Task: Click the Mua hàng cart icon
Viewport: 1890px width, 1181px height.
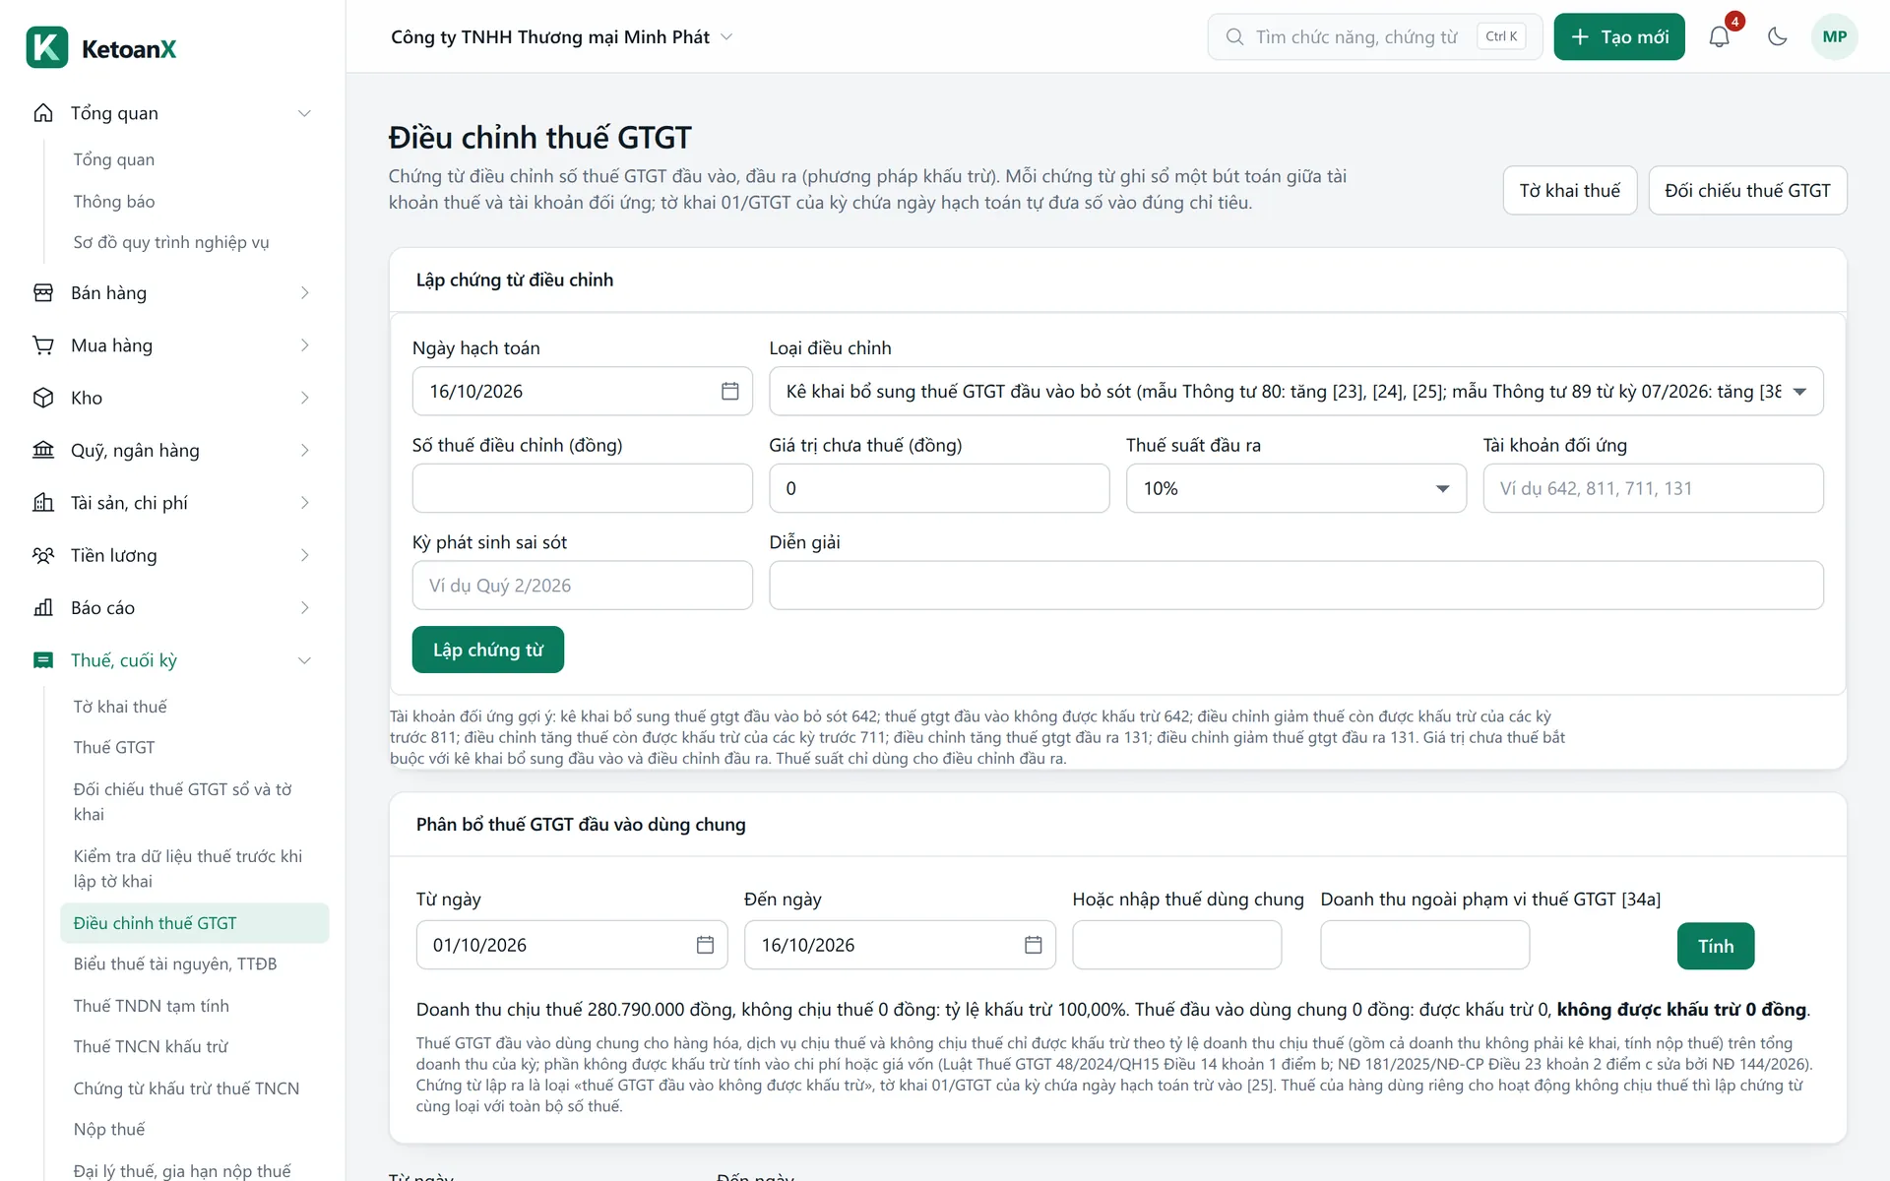Action: click(43, 345)
